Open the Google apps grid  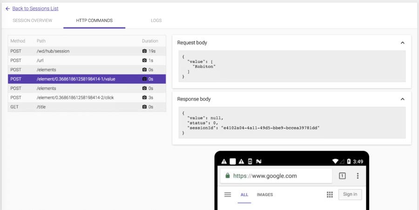[x=330, y=195]
